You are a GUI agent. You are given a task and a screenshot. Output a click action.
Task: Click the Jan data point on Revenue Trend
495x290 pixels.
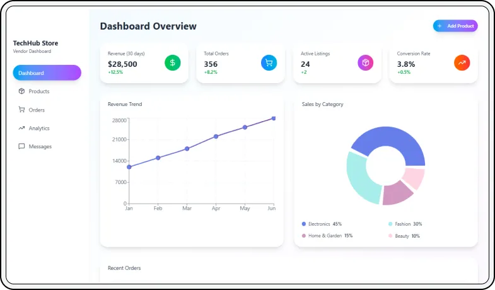[129, 167]
